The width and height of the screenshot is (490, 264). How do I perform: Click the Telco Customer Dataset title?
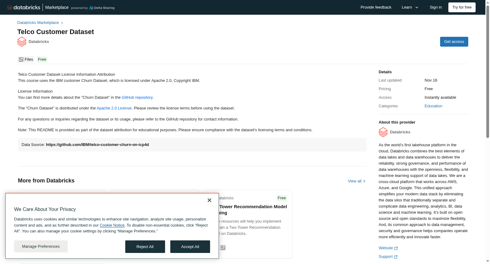pyautogui.click(x=56, y=32)
